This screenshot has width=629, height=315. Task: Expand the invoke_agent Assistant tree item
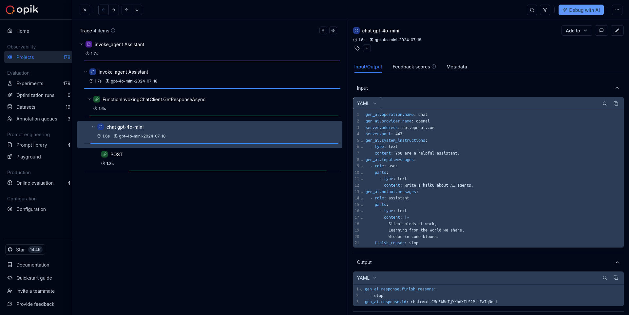click(x=81, y=44)
